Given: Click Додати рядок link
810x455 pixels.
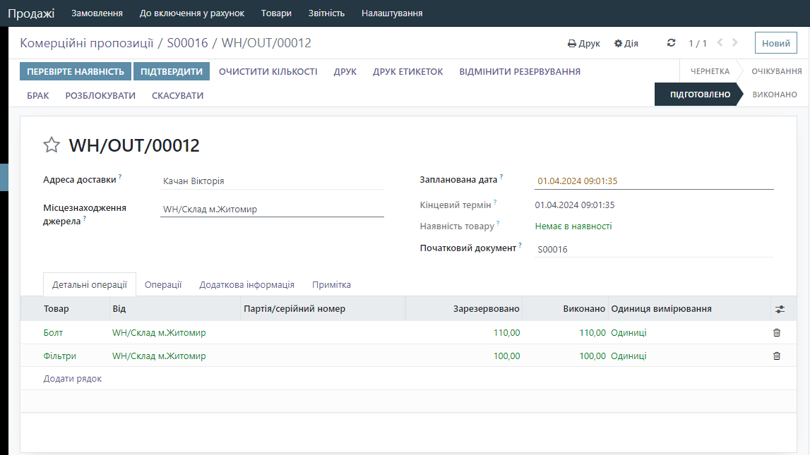Looking at the screenshot, I should [73, 379].
